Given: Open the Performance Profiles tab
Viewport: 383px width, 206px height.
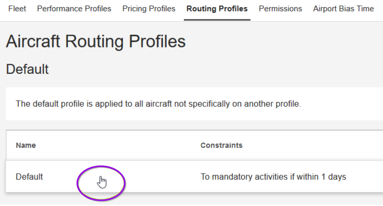Looking at the screenshot, I should (x=74, y=9).
